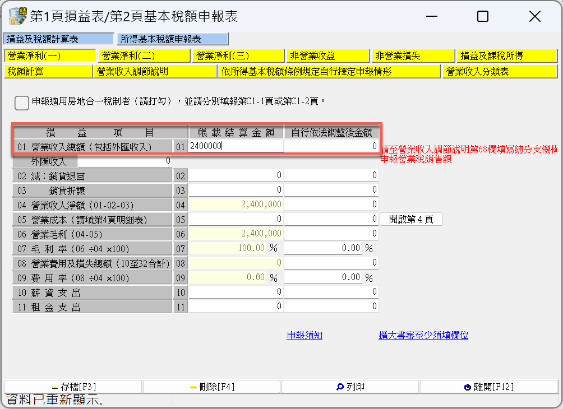
Task: Close the 損益表 window
Action: click(x=534, y=16)
